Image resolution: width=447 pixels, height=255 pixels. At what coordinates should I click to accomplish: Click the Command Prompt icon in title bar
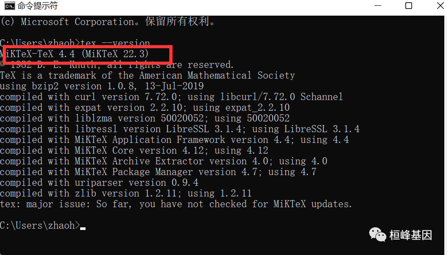coord(9,6)
